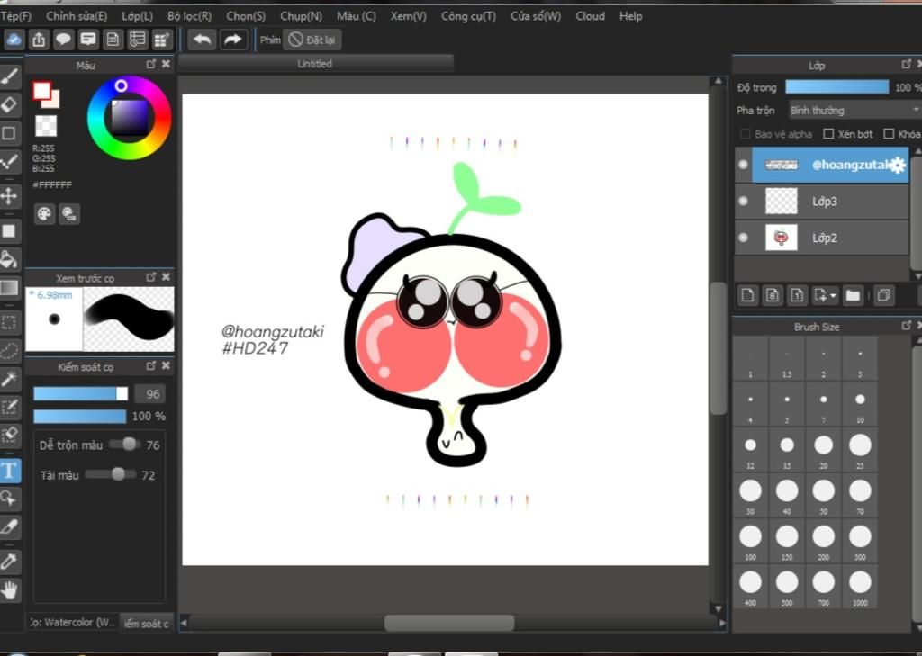
Task: Click the canvas horizontal scrollbar thumb
Action: pos(449,623)
